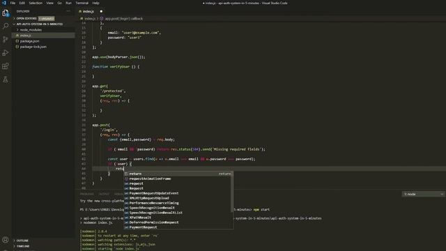Click the VS Code logo in the title bar
This screenshot has width=446, height=251.
pos(4,3)
